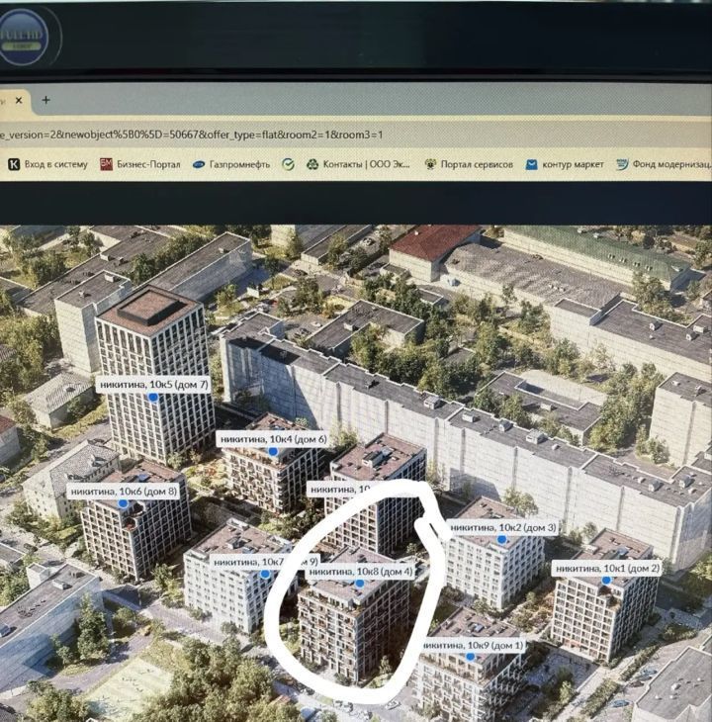Open the 'Вход в систему' bookmark
Image resolution: width=712 pixels, height=722 pixels.
click(47, 164)
